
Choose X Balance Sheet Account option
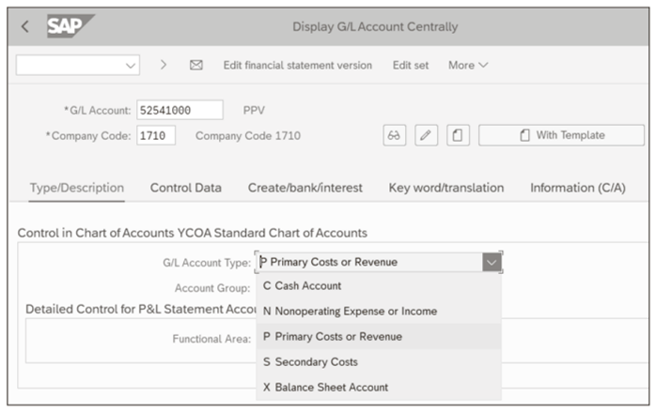[x=379, y=388]
